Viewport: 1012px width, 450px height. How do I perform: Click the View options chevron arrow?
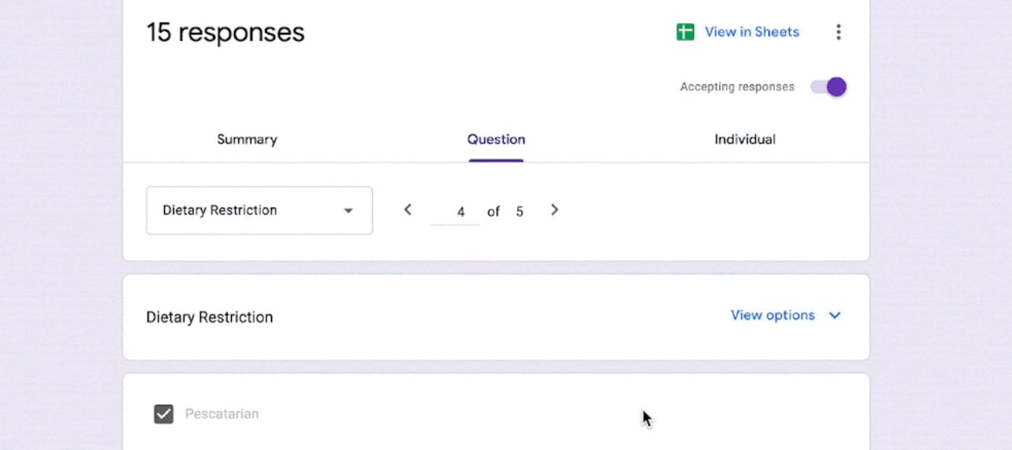coord(835,315)
